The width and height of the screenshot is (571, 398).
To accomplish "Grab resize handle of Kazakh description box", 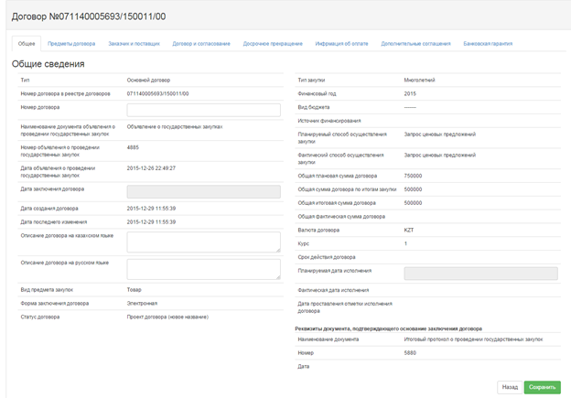I will [x=278, y=250].
